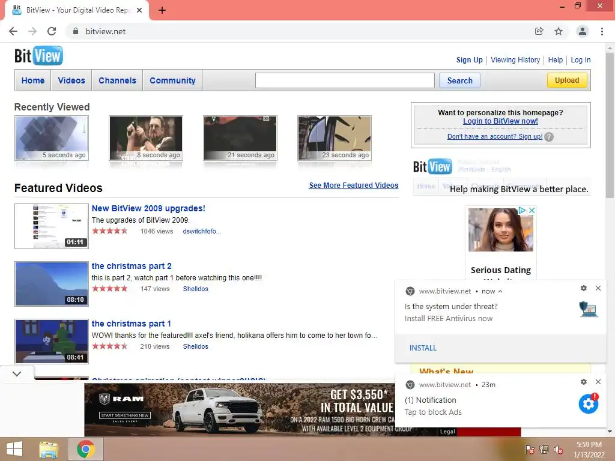Open the Community navigation tab
Viewport: 615px width, 461px height.
click(172, 80)
